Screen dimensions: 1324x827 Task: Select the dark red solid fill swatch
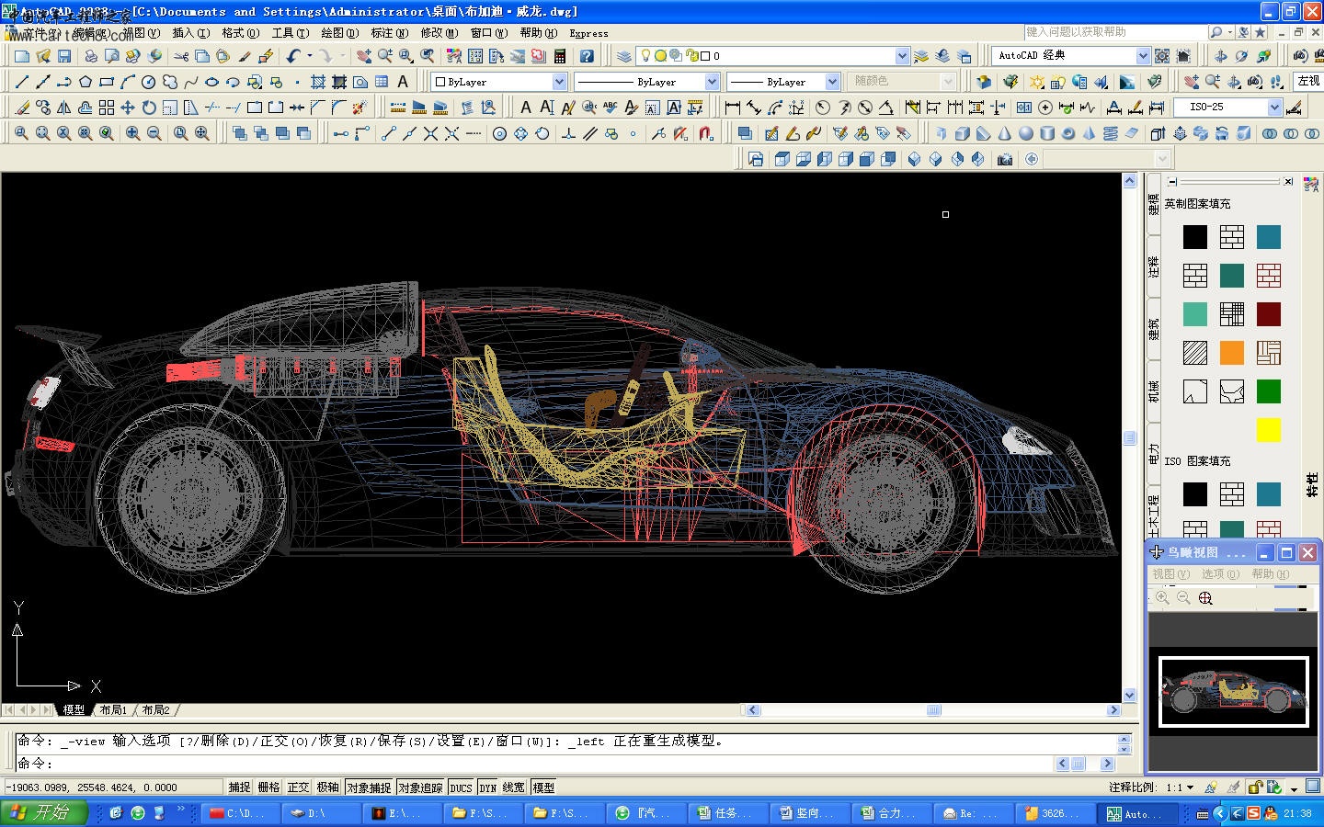point(1268,314)
